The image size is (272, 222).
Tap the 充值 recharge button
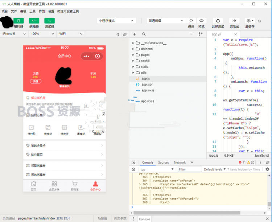(x=36, y=81)
